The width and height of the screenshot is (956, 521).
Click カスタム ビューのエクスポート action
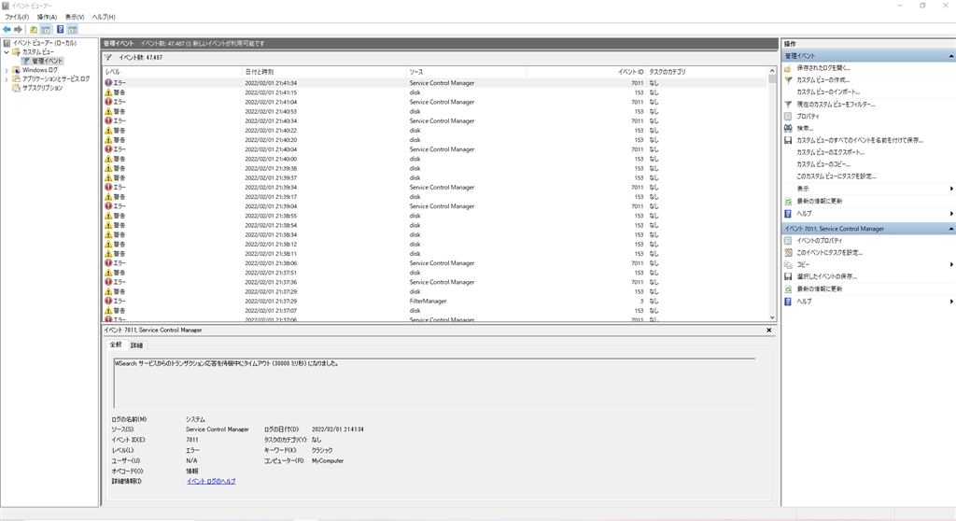click(x=830, y=152)
